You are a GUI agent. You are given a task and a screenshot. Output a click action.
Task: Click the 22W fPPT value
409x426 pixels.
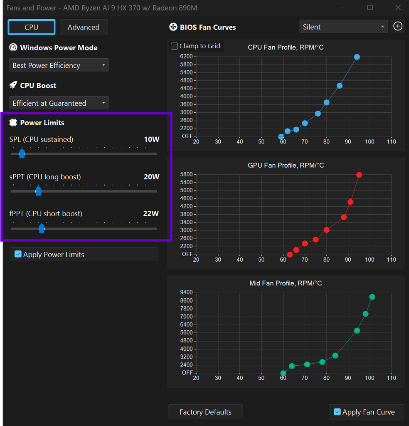point(151,213)
